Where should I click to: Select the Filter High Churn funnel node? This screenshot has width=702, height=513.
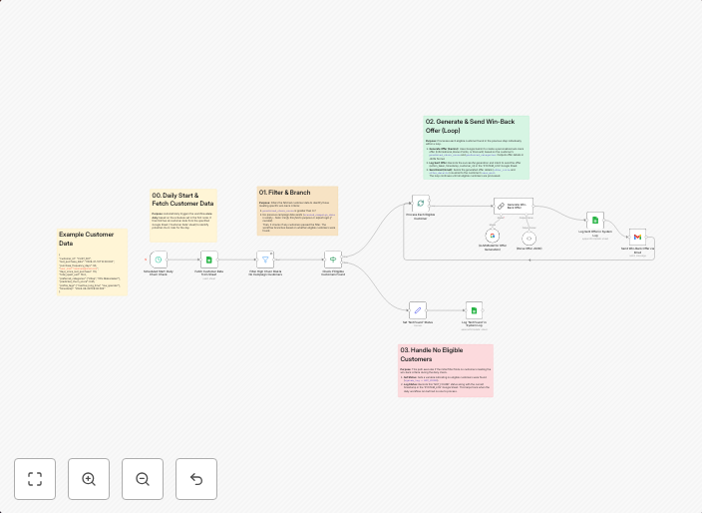[x=265, y=259]
